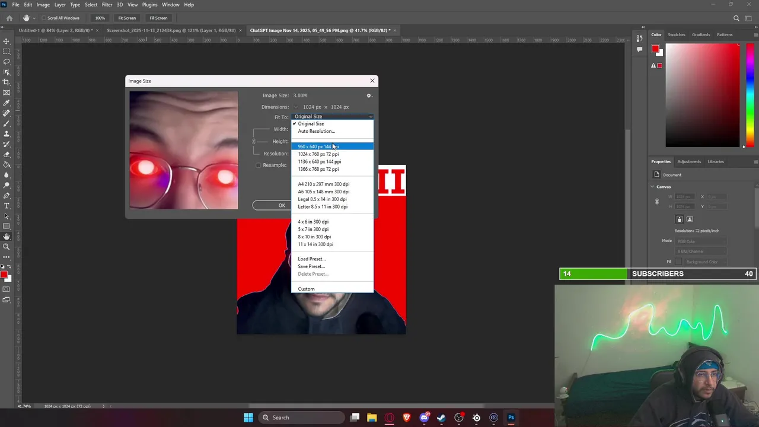Select the Horizontal Type tool
This screenshot has height=427, width=759.
[7, 206]
